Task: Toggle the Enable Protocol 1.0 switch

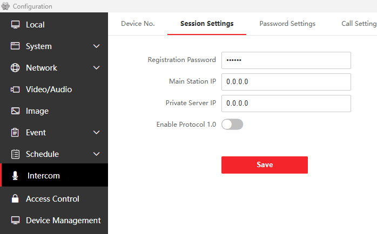Action: coord(232,125)
